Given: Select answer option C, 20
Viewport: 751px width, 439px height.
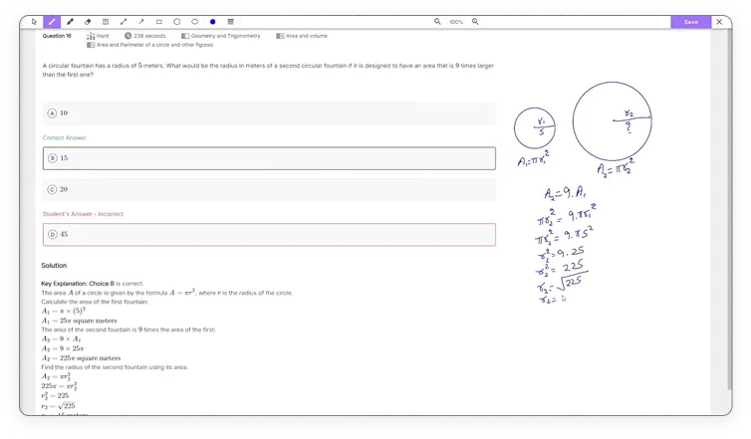Looking at the screenshot, I should pos(269,189).
